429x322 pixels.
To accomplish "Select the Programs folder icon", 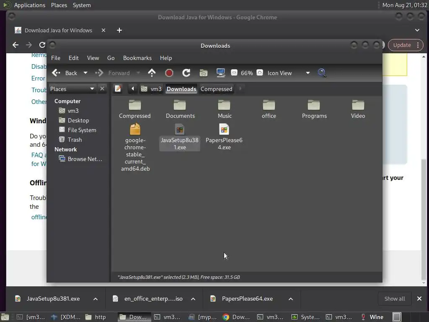I will tap(314, 105).
